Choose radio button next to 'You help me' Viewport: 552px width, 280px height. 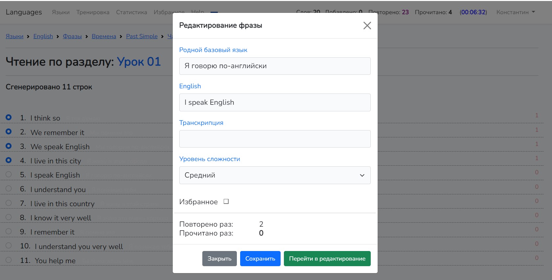click(x=9, y=260)
